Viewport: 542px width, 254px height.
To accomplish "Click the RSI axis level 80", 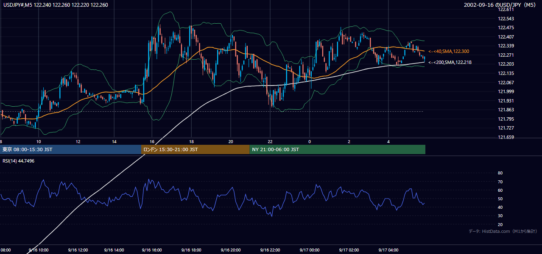I will tap(500, 173).
